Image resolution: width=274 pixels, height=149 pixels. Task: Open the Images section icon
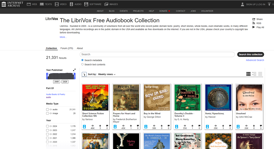tap(106, 4)
